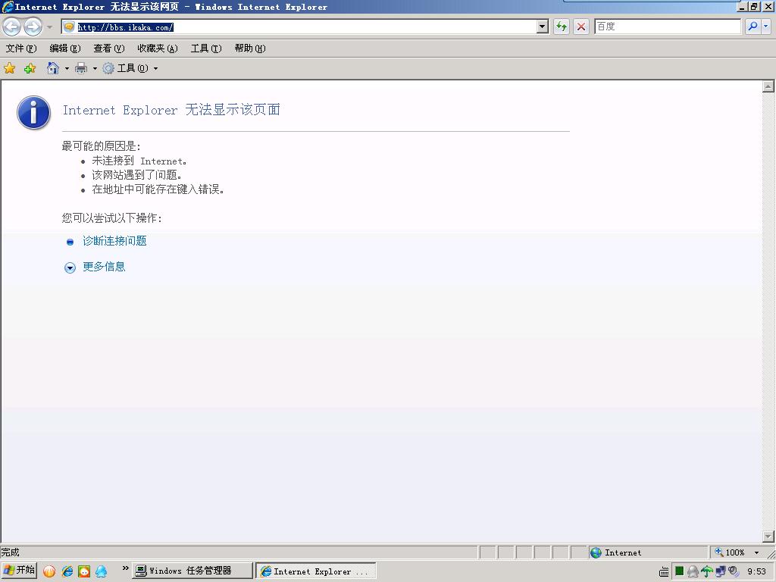Click the 100% zoom level button
Image resolution: width=776 pixels, height=582 pixels.
735,552
